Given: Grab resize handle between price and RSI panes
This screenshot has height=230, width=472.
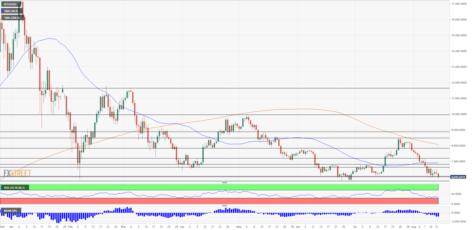Looking at the screenshot, I should (225, 182).
